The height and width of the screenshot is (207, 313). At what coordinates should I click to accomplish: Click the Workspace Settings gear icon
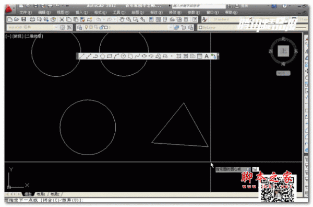coord(63,27)
